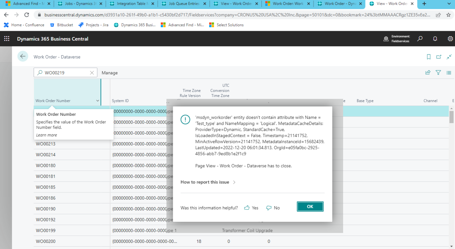
Task: Expand How to report this issue
Action: click(x=208, y=182)
